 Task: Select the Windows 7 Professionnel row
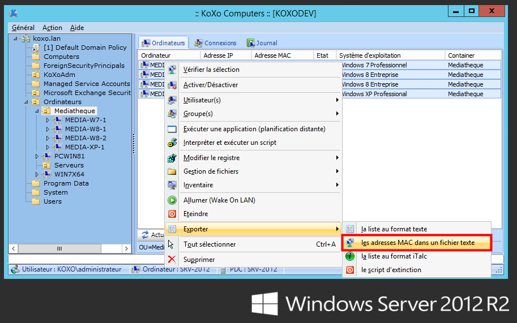coord(320,65)
